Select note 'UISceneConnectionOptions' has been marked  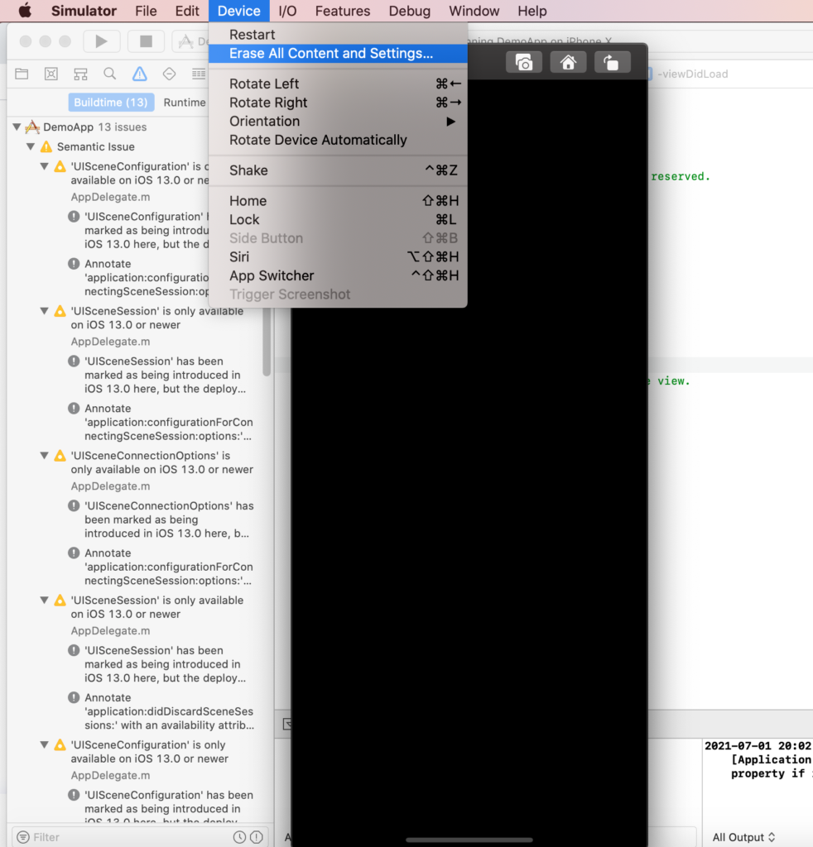tap(161, 519)
